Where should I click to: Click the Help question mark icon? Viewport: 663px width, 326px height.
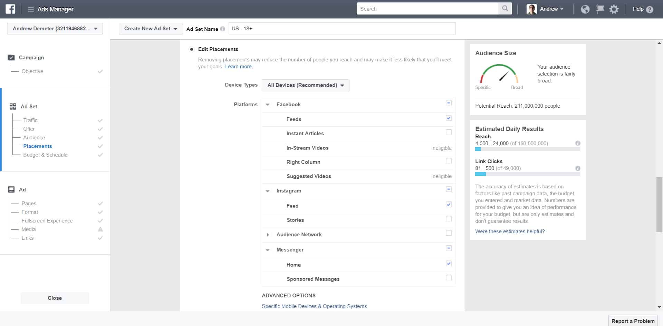coord(650,10)
